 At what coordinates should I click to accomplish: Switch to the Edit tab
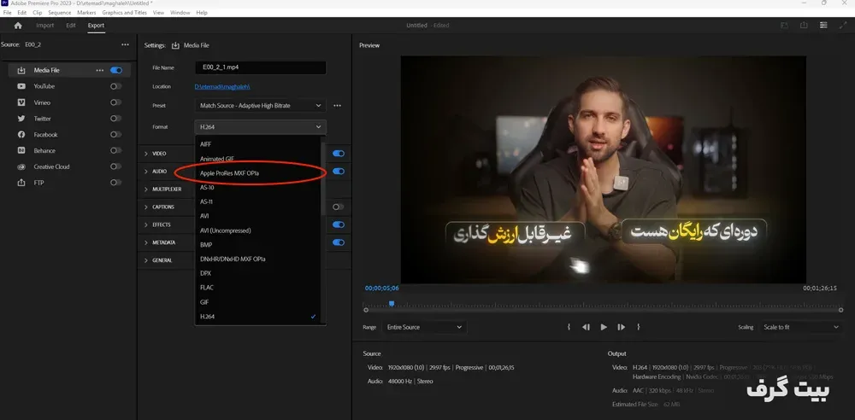[x=71, y=26]
